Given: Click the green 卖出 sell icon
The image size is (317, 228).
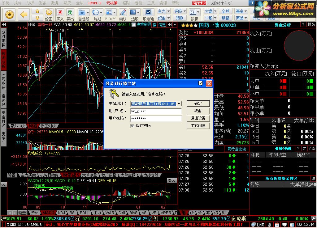Looking at the screenshot, I should (70, 12).
